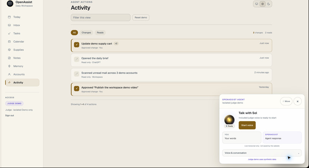Open Approved Publish the workspace demo video entry
Image resolution: width=309 pixels, height=168 pixels.
click(171, 89)
